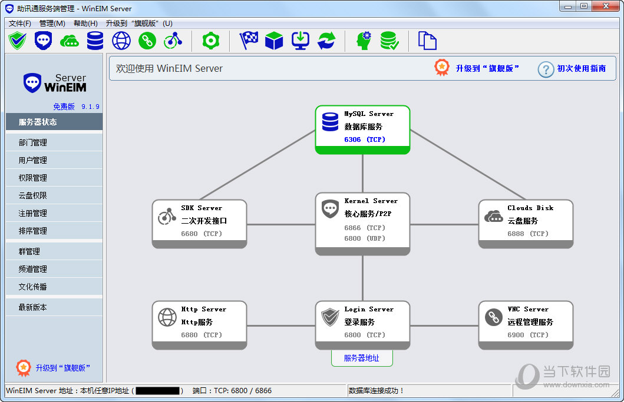
Task: Minimize the WinEIM Server window
Action: click(568, 6)
